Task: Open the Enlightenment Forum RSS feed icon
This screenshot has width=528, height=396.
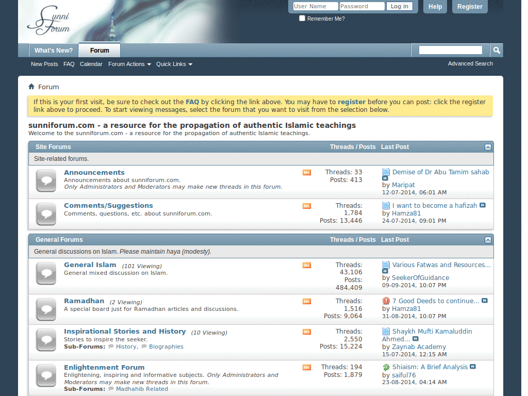Action: [x=306, y=367]
